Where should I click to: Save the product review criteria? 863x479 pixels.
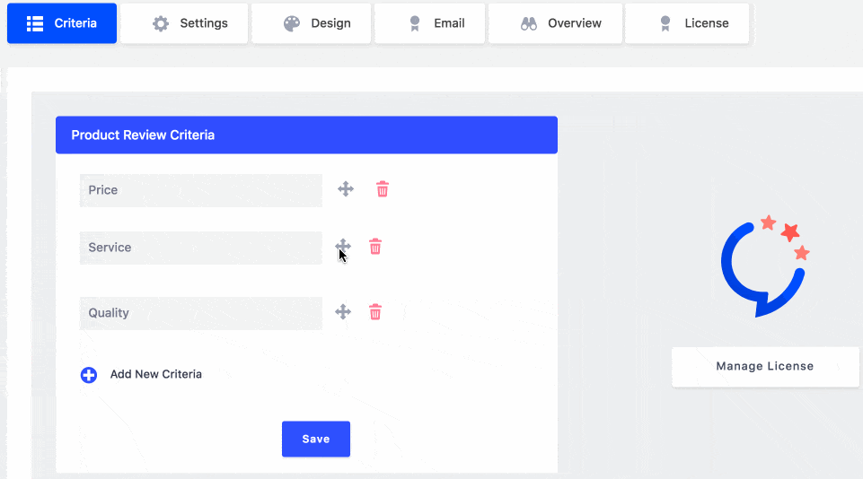click(316, 439)
